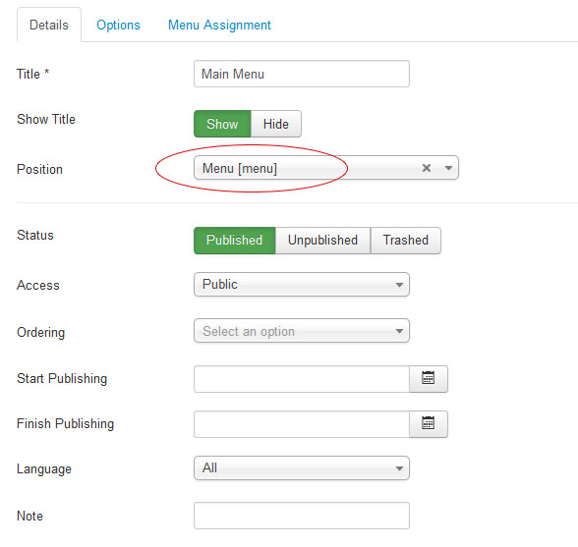Click the Show Title label

tap(46, 119)
